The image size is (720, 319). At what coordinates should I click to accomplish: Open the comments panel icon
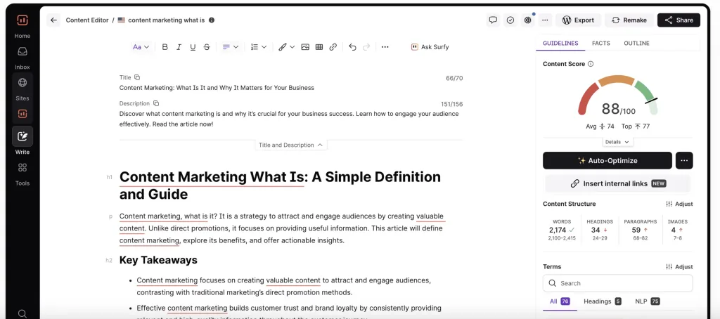[493, 20]
